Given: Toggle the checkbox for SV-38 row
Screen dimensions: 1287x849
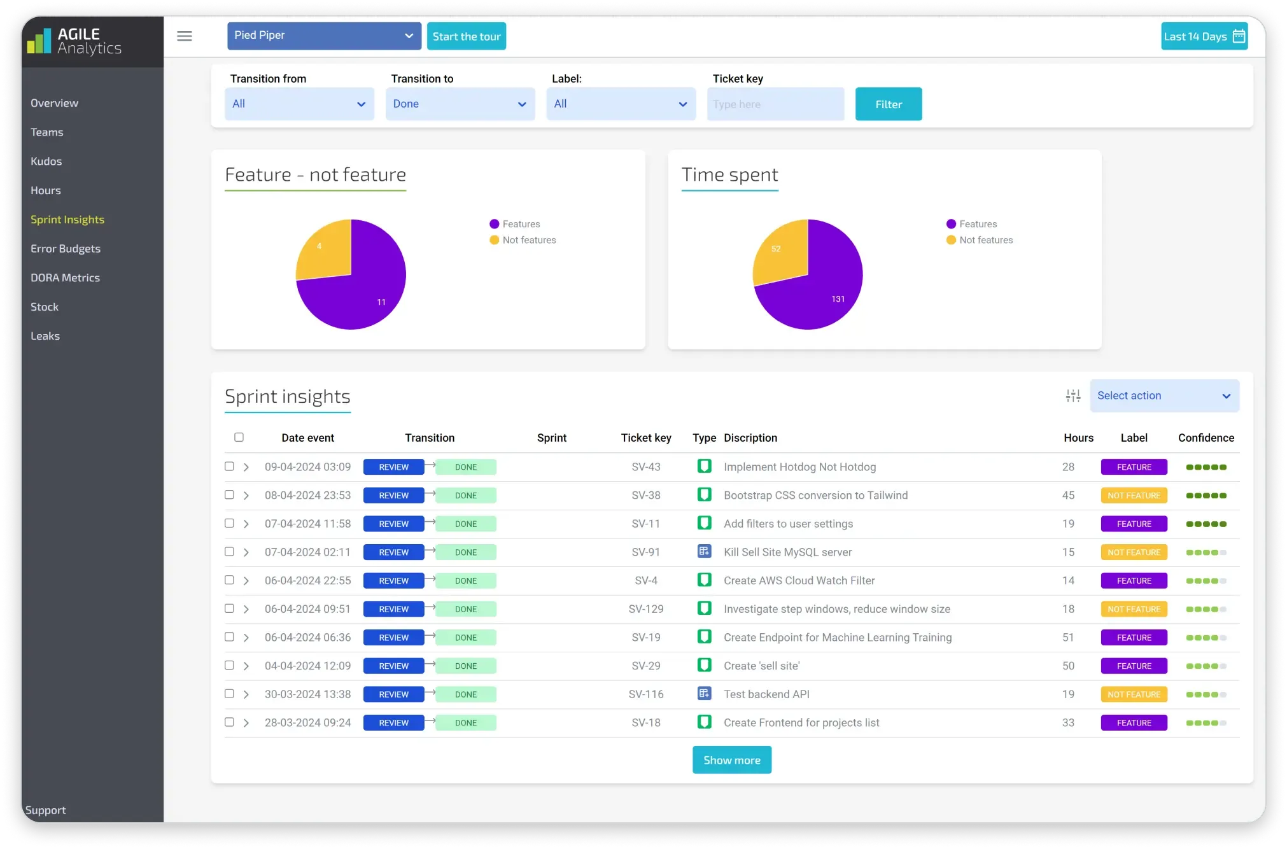Looking at the screenshot, I should pos(229,495).
